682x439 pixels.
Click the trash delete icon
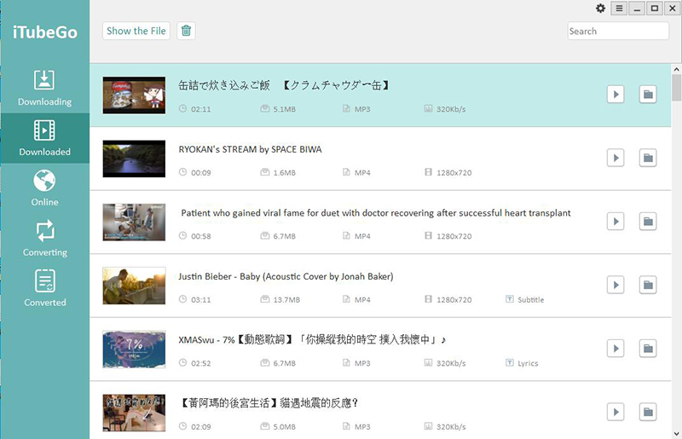186,31
